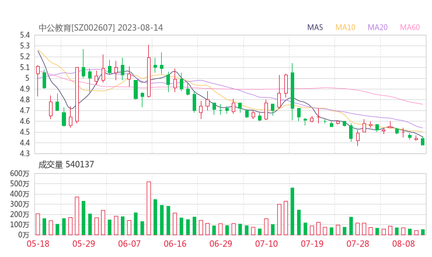The image size is (432, 257).
Task: Click the MA10 legend label
Action: [345, 27]
